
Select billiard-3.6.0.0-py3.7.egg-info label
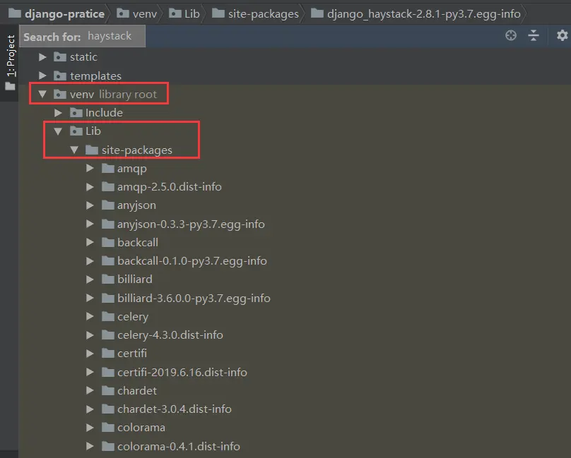pos(194,299)
